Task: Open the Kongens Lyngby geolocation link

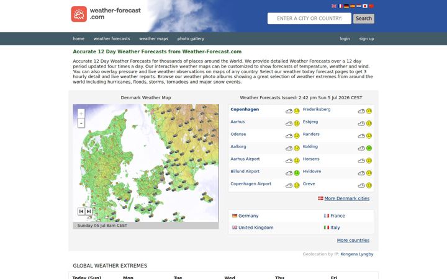Action: coord(357,254)
